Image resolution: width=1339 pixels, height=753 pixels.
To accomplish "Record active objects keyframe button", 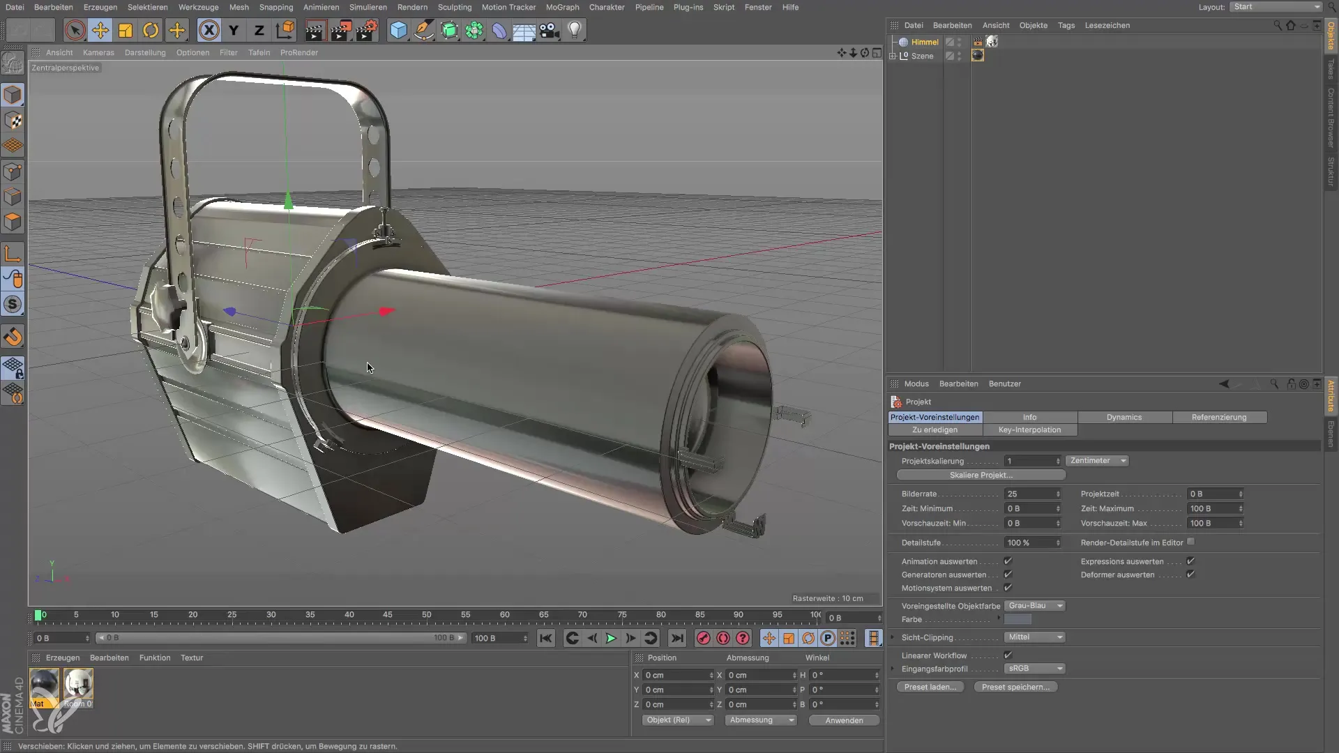I will 704,638.
